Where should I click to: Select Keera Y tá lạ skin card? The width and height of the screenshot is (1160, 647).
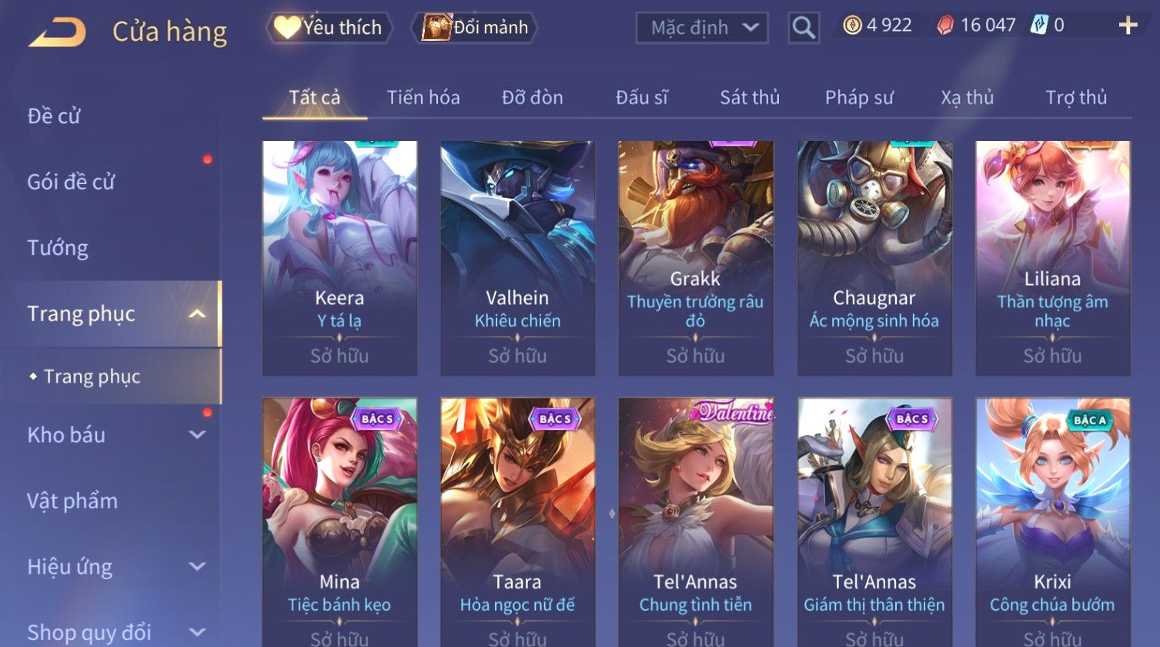pyautogui.click(x=339, y=258)
